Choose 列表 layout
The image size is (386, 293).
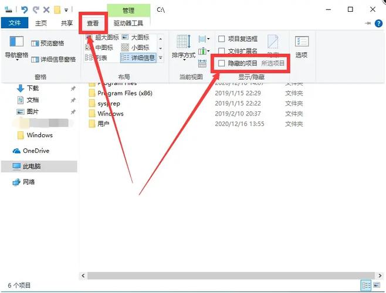click(x=96, y=57)
